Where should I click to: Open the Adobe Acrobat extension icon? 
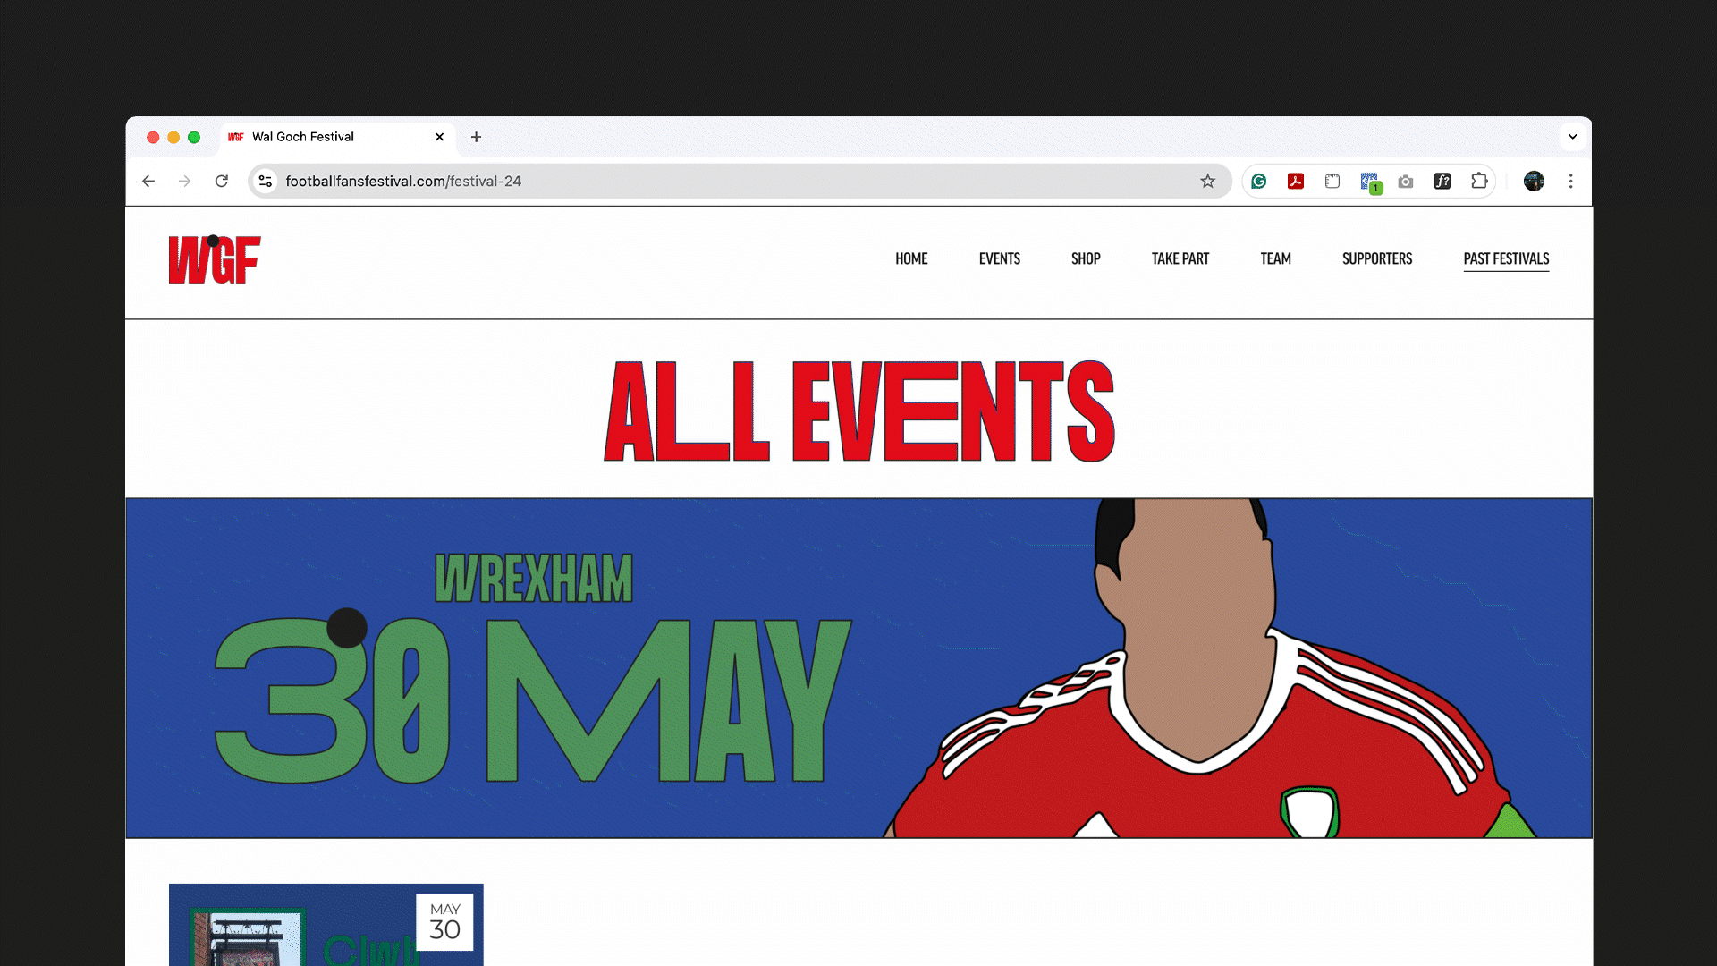coord(1296,182)
